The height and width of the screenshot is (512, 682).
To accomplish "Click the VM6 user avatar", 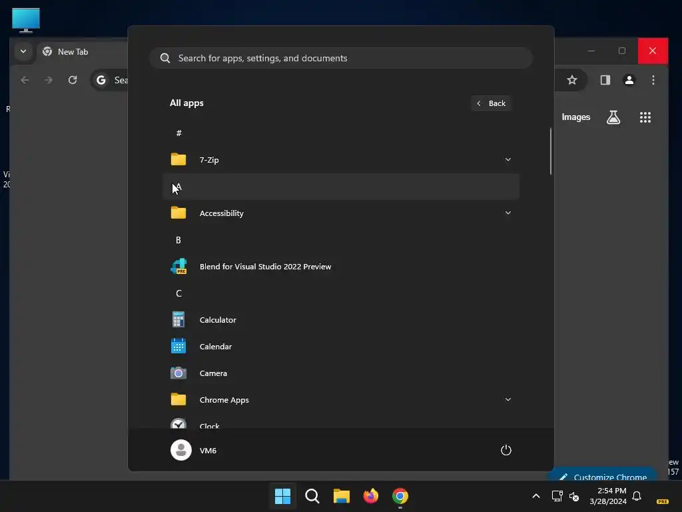I will pyautogui.click(x=181, y=450).
